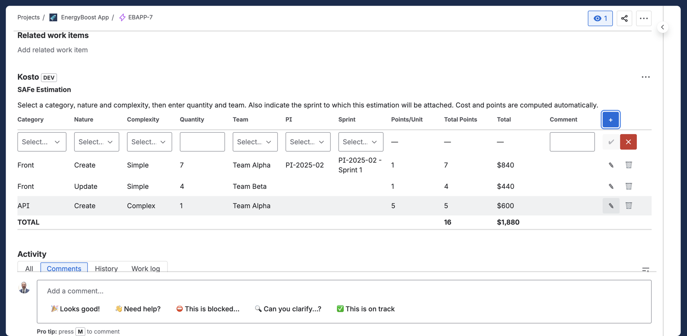Open the PI select dropdown
The height and width of the screenshot is (336, 687).
[307, 142]
